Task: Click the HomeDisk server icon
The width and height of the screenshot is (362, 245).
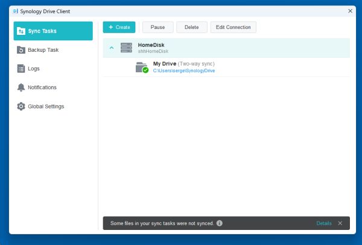Action: point(126,48)
